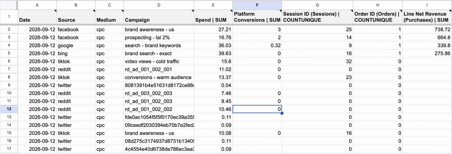The image size is (452, 154).
Task: Click 'search - brand keywords' campaign cell
Action: coord(159,46)
